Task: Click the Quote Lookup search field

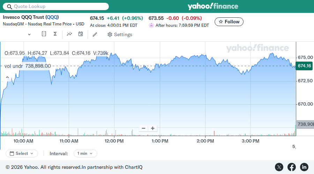Action: tap(56, 6)
